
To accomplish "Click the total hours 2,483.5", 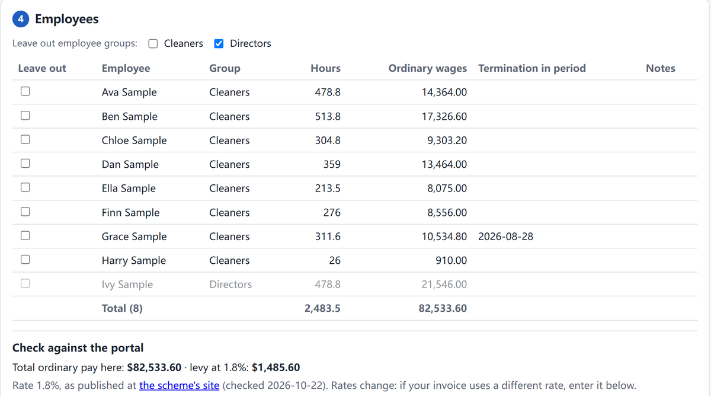I will (322, 308).
